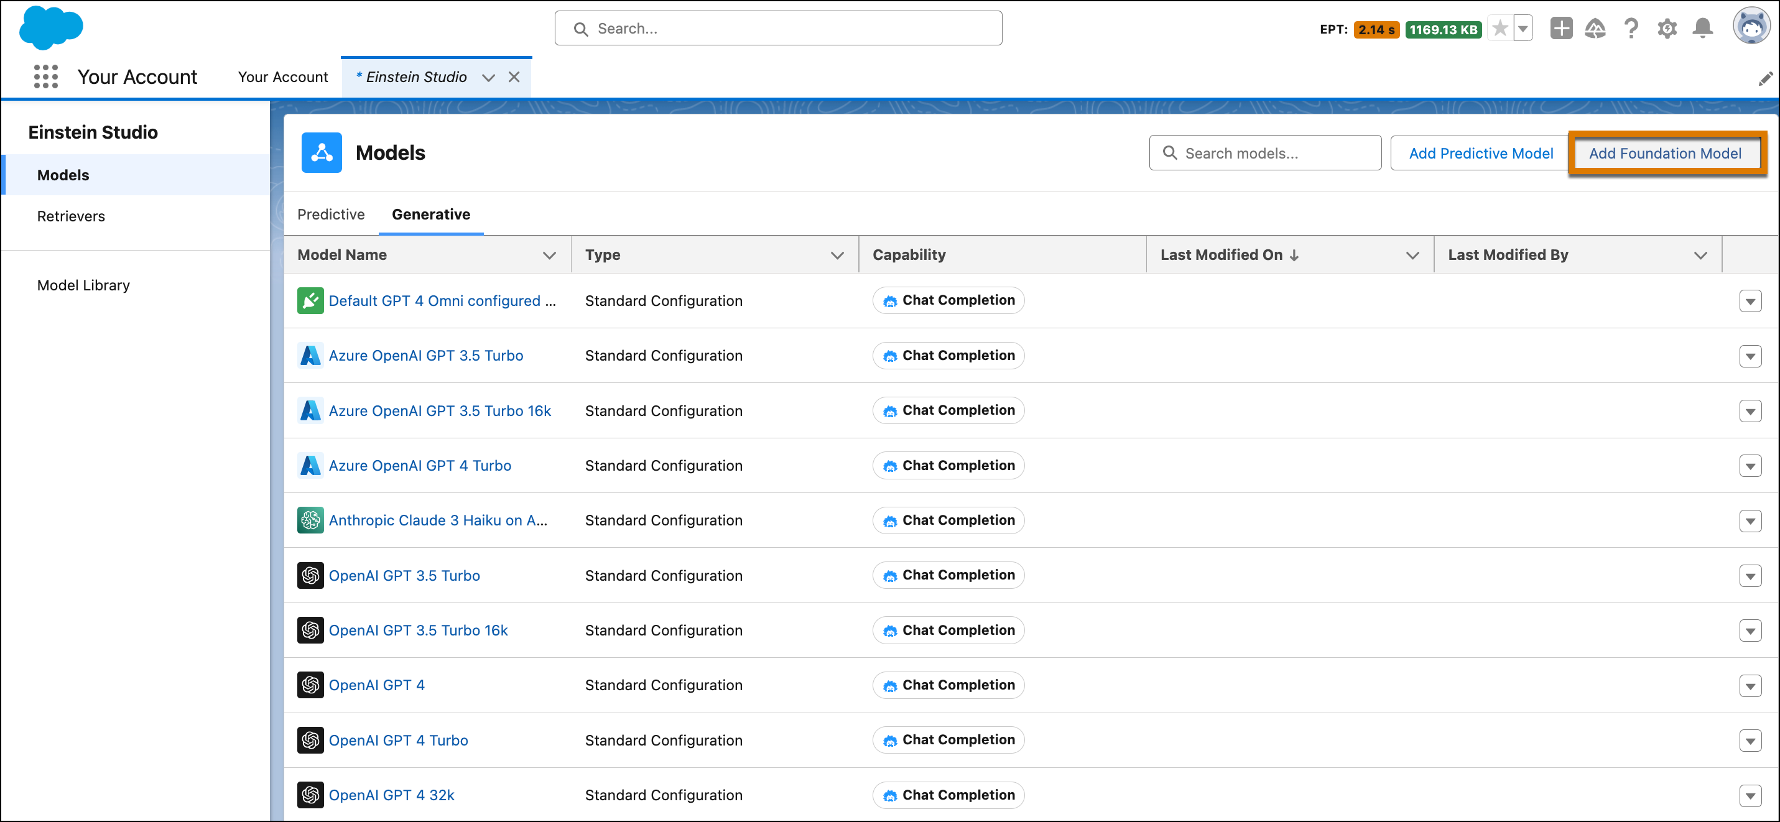Click Standard Configuration in the Azure OpenAI GPT 4 Turbo row
Viewport: 1780px width, 822px height.
click(x=664, y=465)
